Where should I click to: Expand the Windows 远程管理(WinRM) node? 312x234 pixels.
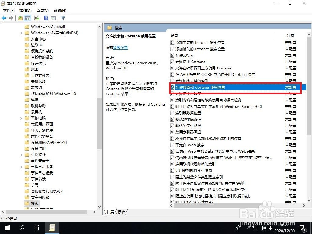pyautogui.click(x=21, y=33)
